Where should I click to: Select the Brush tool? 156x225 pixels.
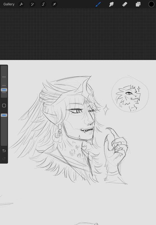click(x=98, y=4)
